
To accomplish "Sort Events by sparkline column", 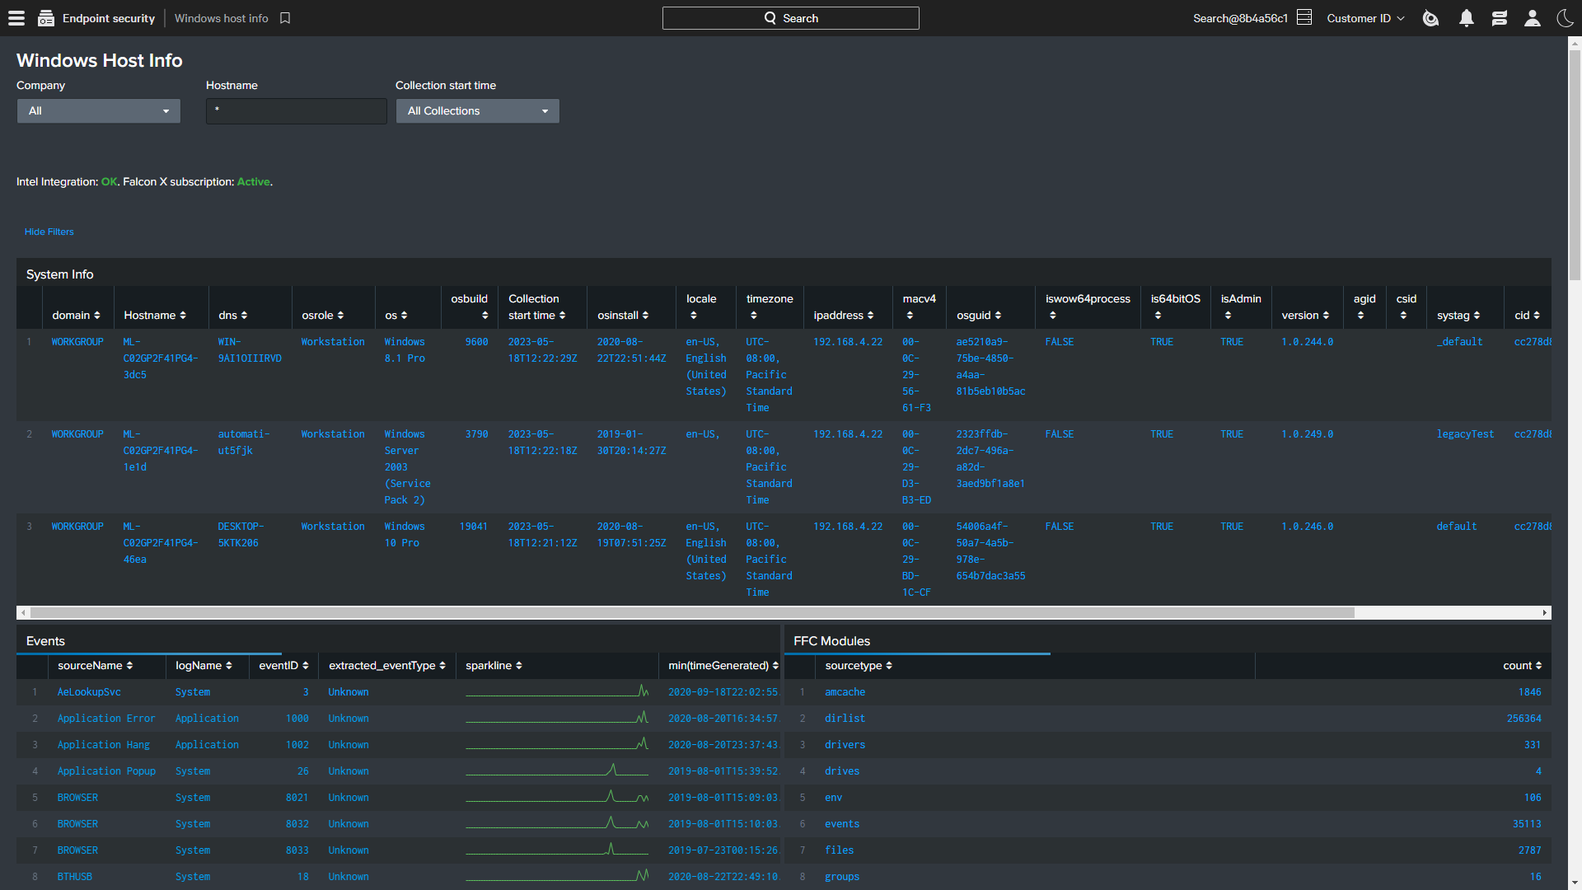I will coord(494,666).
